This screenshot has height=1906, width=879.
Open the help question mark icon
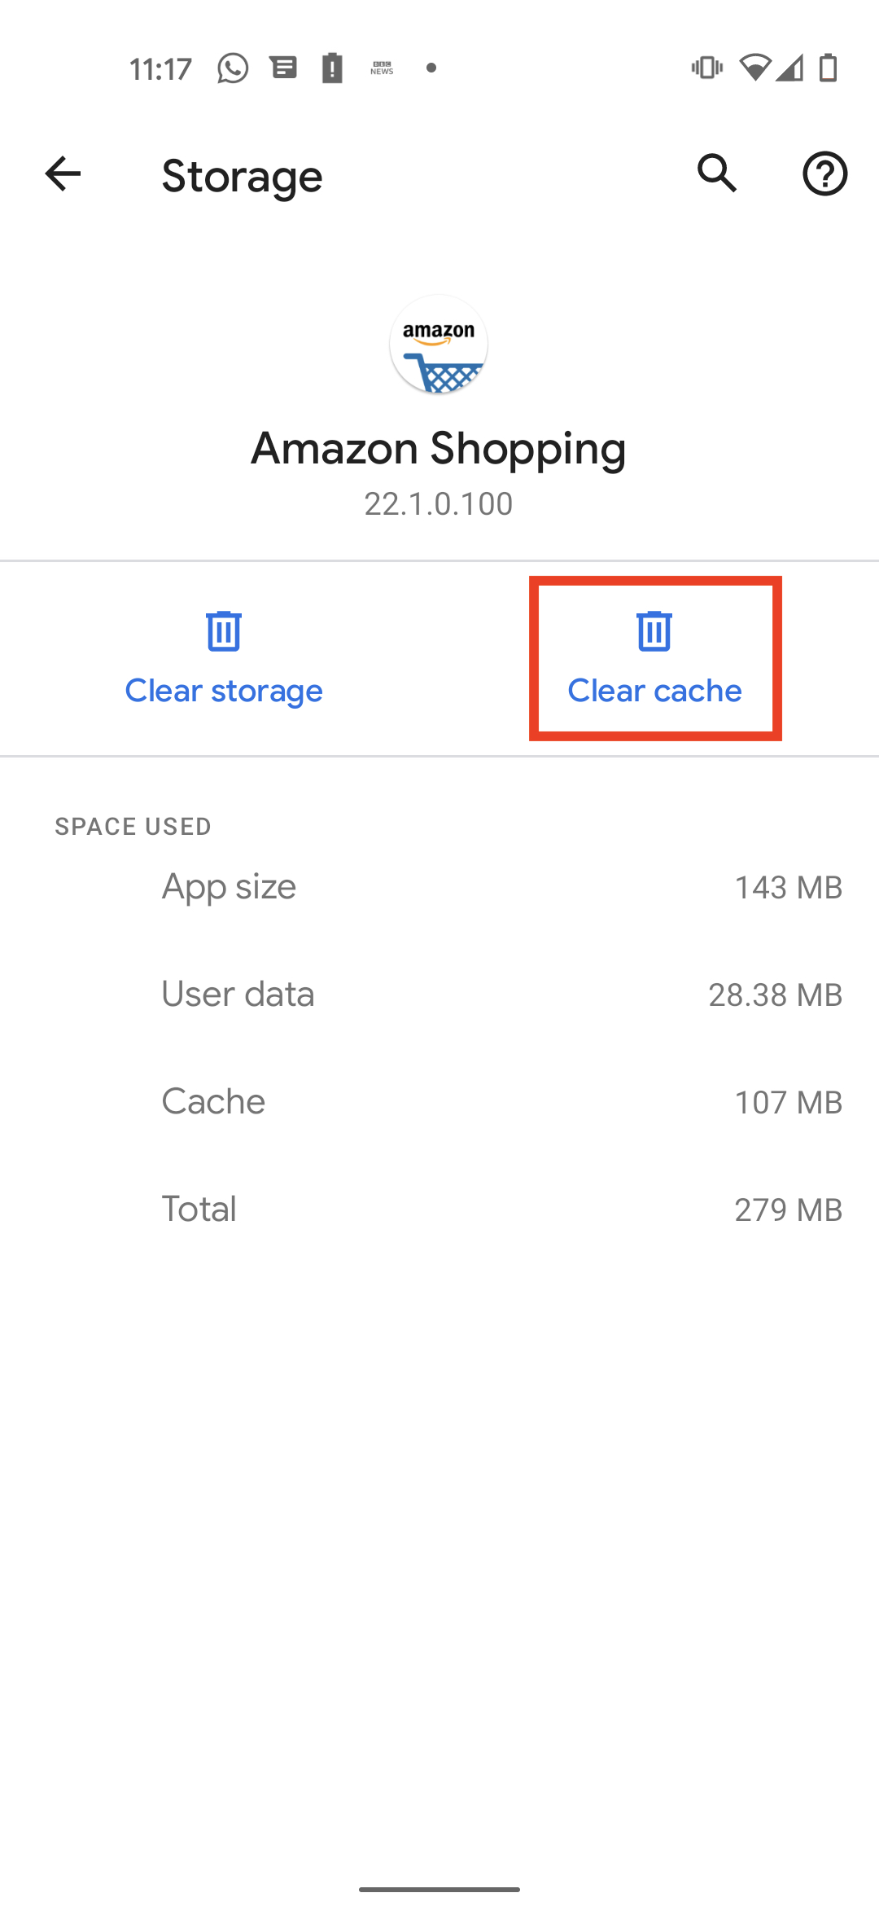[825, 173]
